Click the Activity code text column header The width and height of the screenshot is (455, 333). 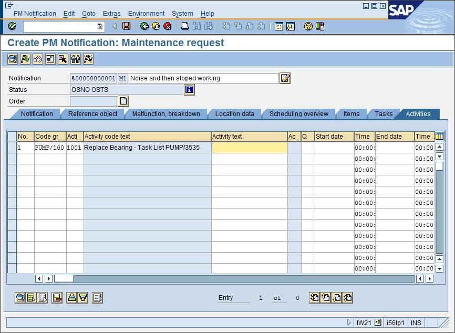click(x=147, y=137)
